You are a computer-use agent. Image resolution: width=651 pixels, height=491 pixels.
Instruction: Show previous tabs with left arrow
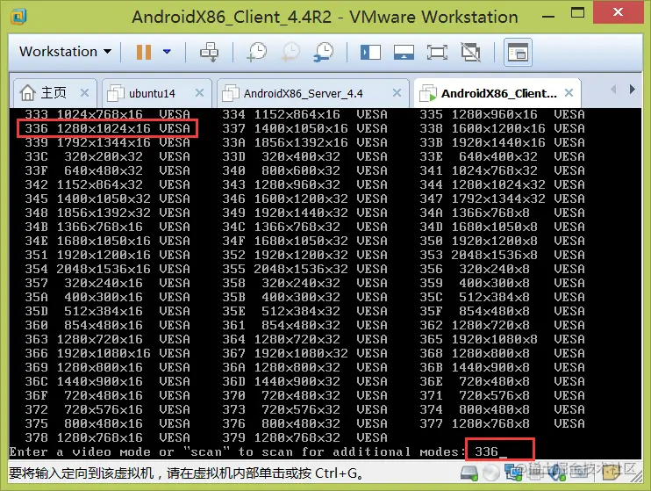613,89
